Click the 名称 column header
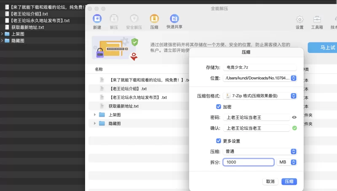This screenshot has width=337, height=191. (99, 69)
